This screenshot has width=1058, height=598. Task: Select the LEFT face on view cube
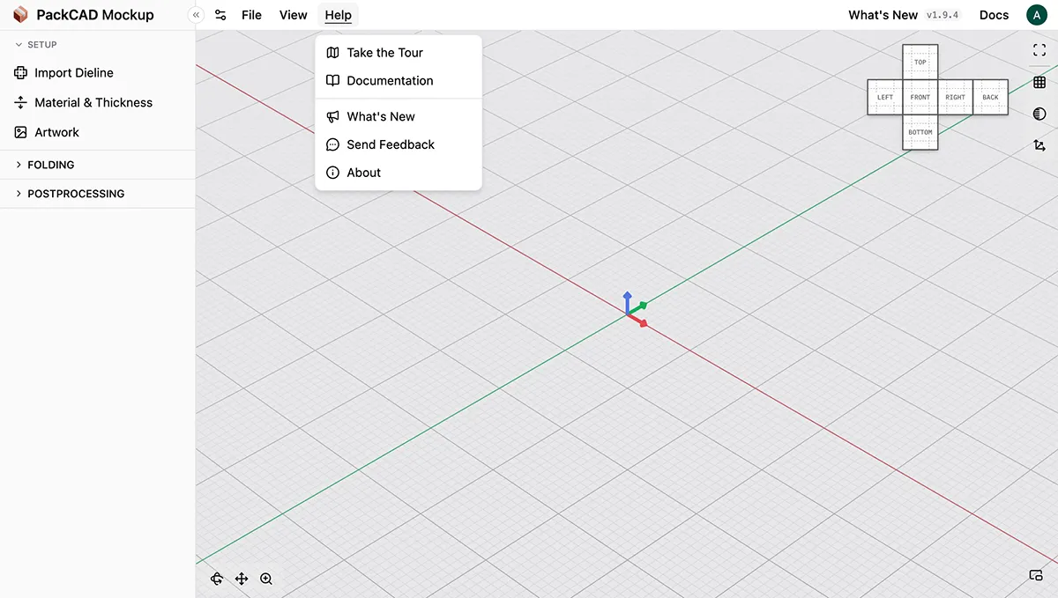[x=885, y=98]
